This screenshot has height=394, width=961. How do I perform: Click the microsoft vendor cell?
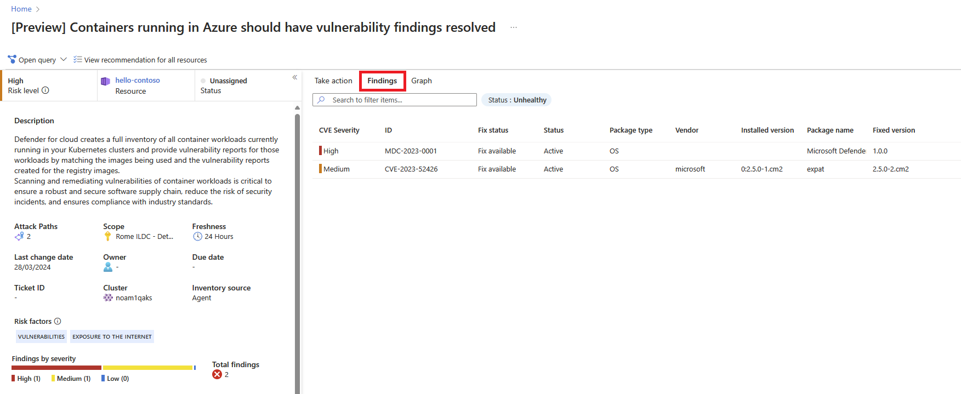point(690,169)
